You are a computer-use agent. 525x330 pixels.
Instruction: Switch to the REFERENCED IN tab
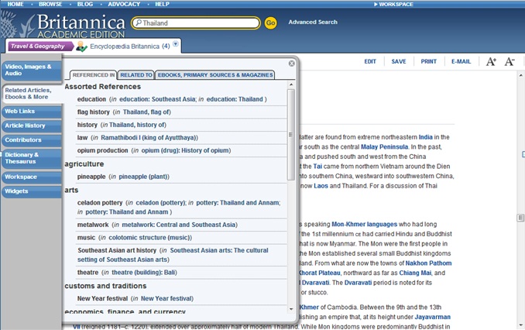pyautogui.click(x=94, y=75)
